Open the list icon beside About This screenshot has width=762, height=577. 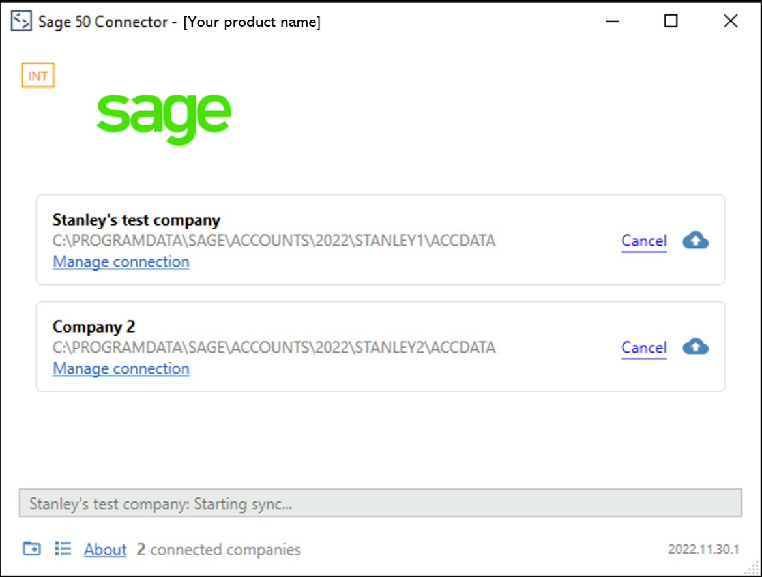pos(63,548)
